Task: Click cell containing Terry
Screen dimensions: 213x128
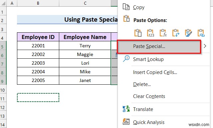Action: coord(85,46)
